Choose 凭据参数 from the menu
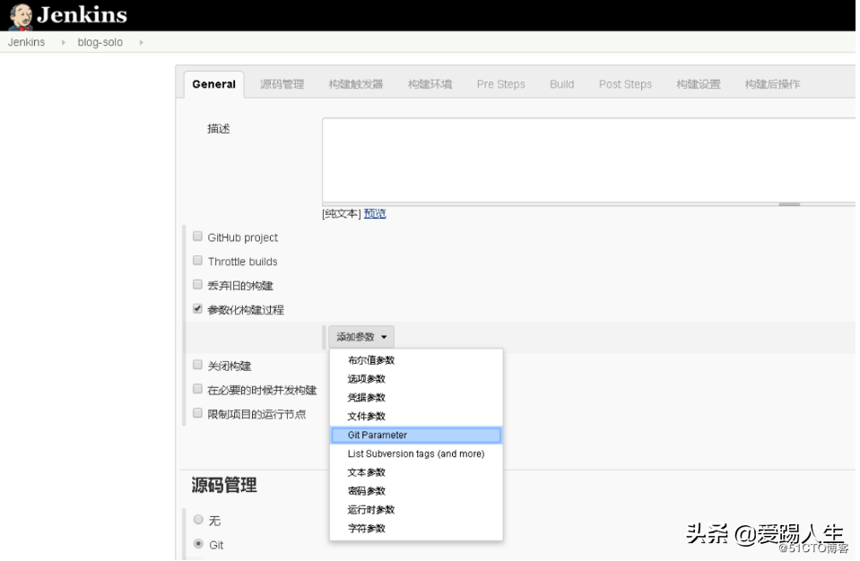Image resolution: width=860 pixels, height=561 pixels. (x=416, y=398)
